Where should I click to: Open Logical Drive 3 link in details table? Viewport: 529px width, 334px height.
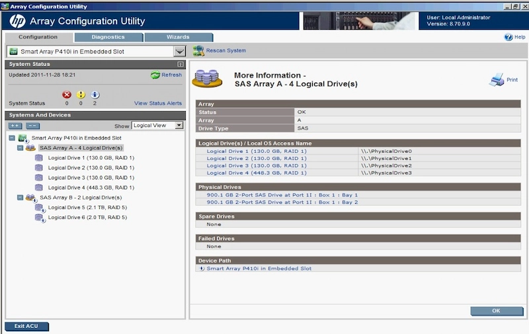click(x=257, y=165)
